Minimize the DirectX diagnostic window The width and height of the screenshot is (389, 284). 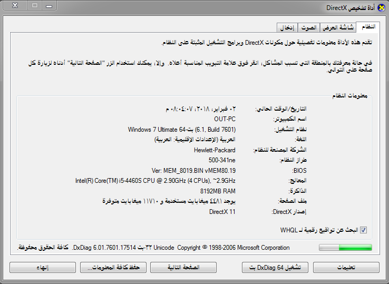(x=49, y=5)
